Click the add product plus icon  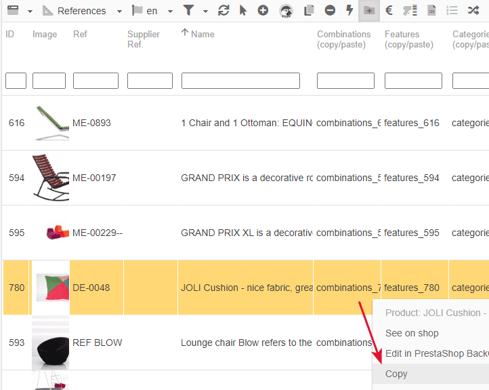(x=263, y=11)
